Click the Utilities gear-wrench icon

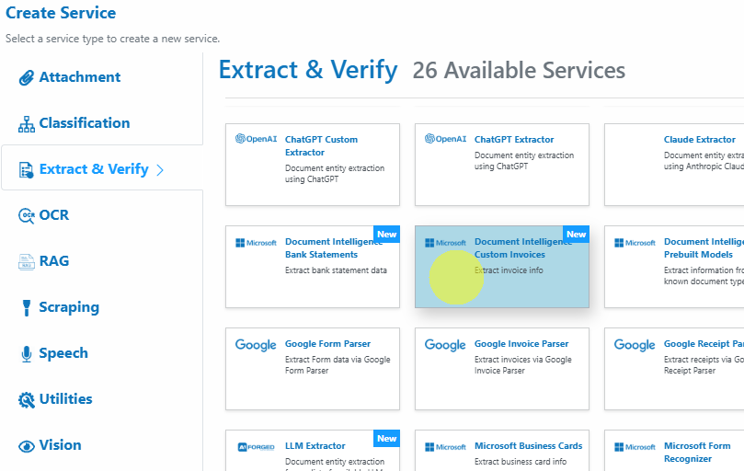26,400
